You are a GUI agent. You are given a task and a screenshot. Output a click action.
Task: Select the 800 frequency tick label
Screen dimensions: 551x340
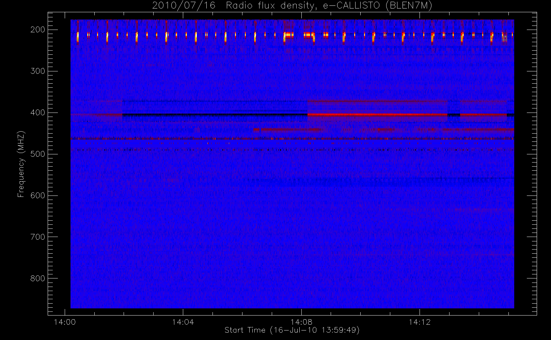point(37,278)
